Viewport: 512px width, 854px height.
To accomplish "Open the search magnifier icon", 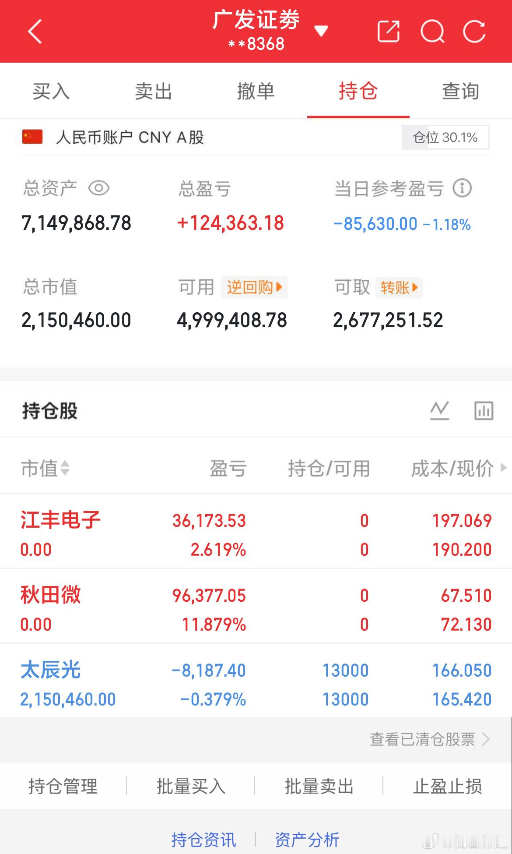I will click(x=432, y=32).
